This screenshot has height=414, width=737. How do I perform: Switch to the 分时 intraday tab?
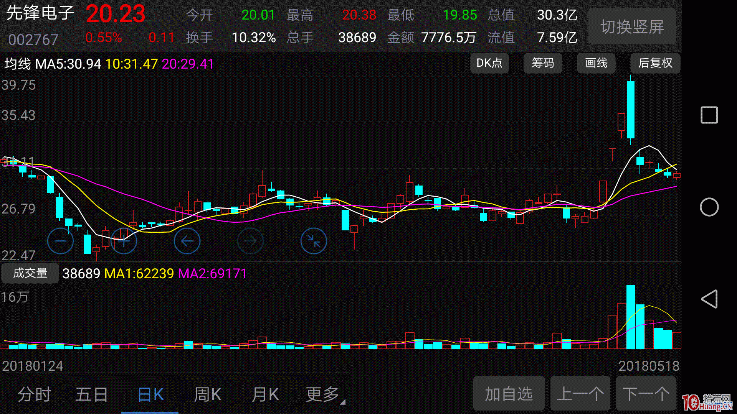[35, 394]
